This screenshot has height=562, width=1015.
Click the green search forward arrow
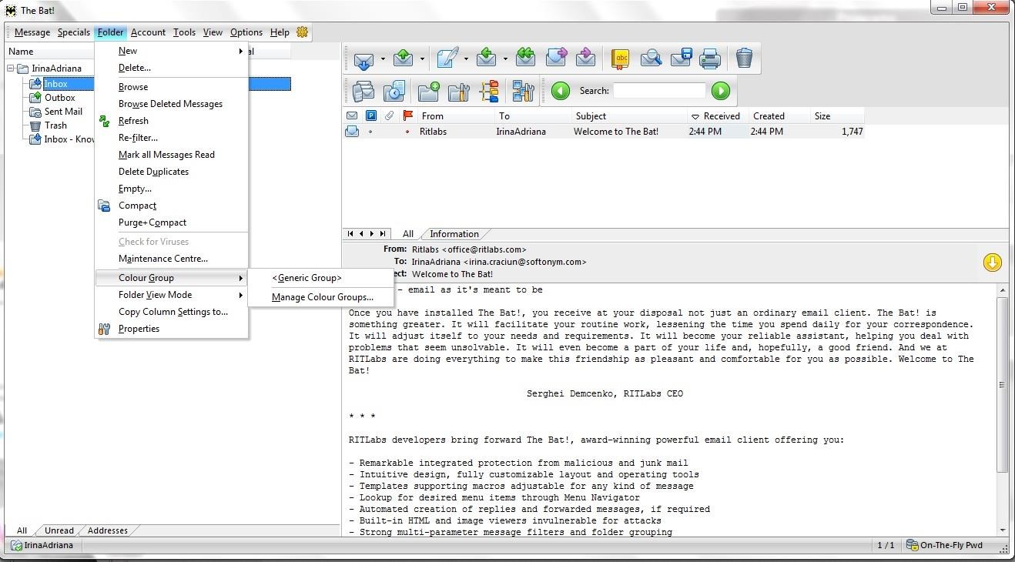tap(721, 91)
